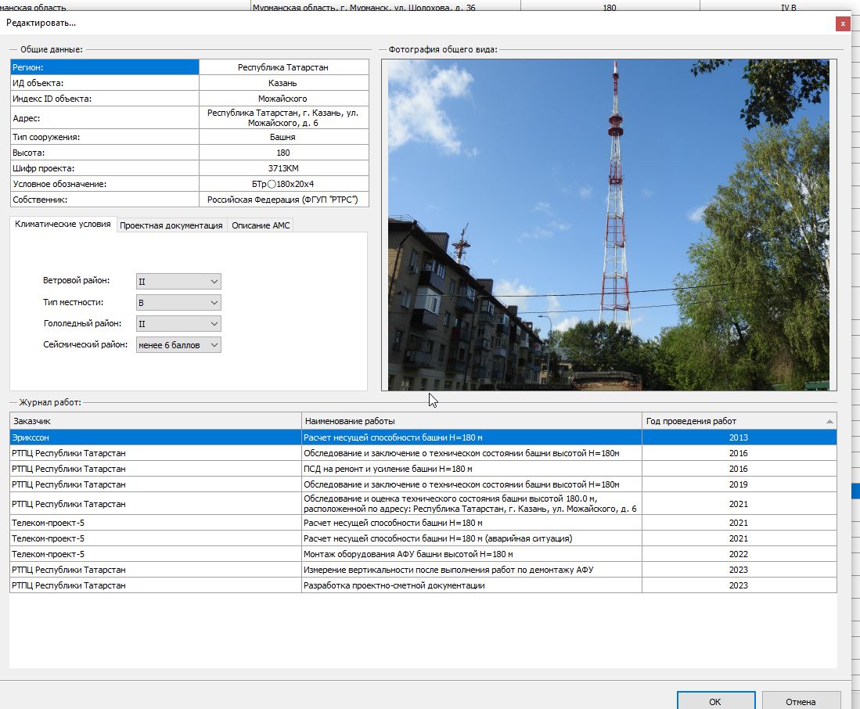Viewport: 860px width, 709px height.
Task: Click the Мурманск address cell in background table
Action: tap(385, 6)
